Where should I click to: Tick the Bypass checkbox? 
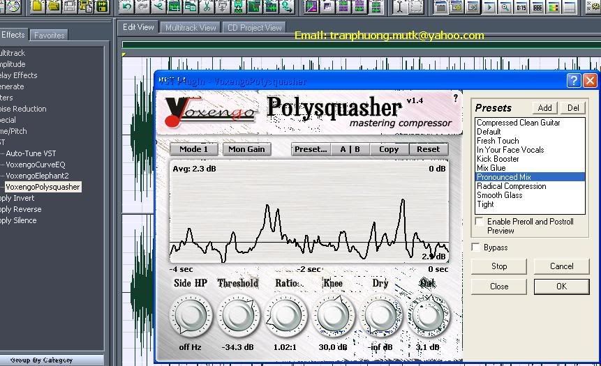[x=475, y=247]
